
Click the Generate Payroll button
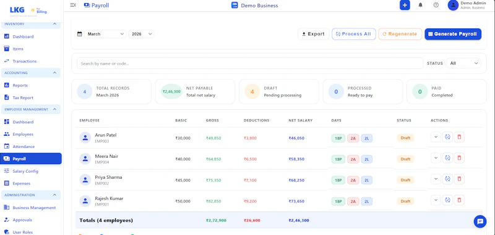tap(453, 34)
